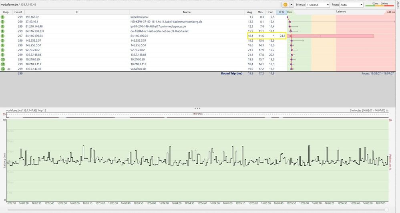The image size is (400, 213).
Task: Select IP 139.7.148.84 in the IP column
Action: [33, 55]
